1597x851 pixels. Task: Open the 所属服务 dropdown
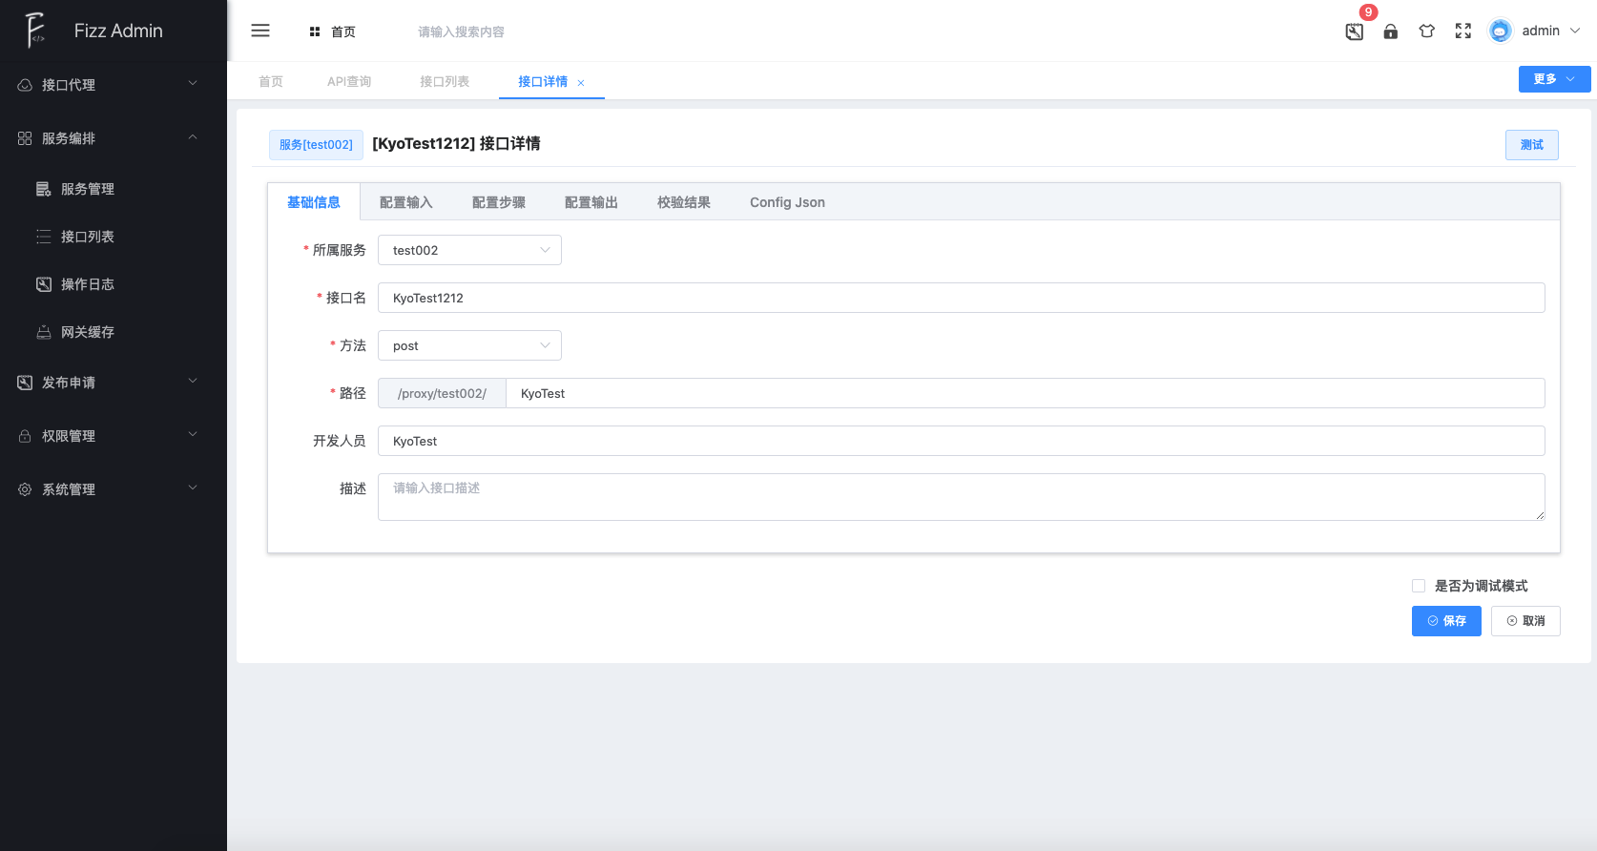469,250
